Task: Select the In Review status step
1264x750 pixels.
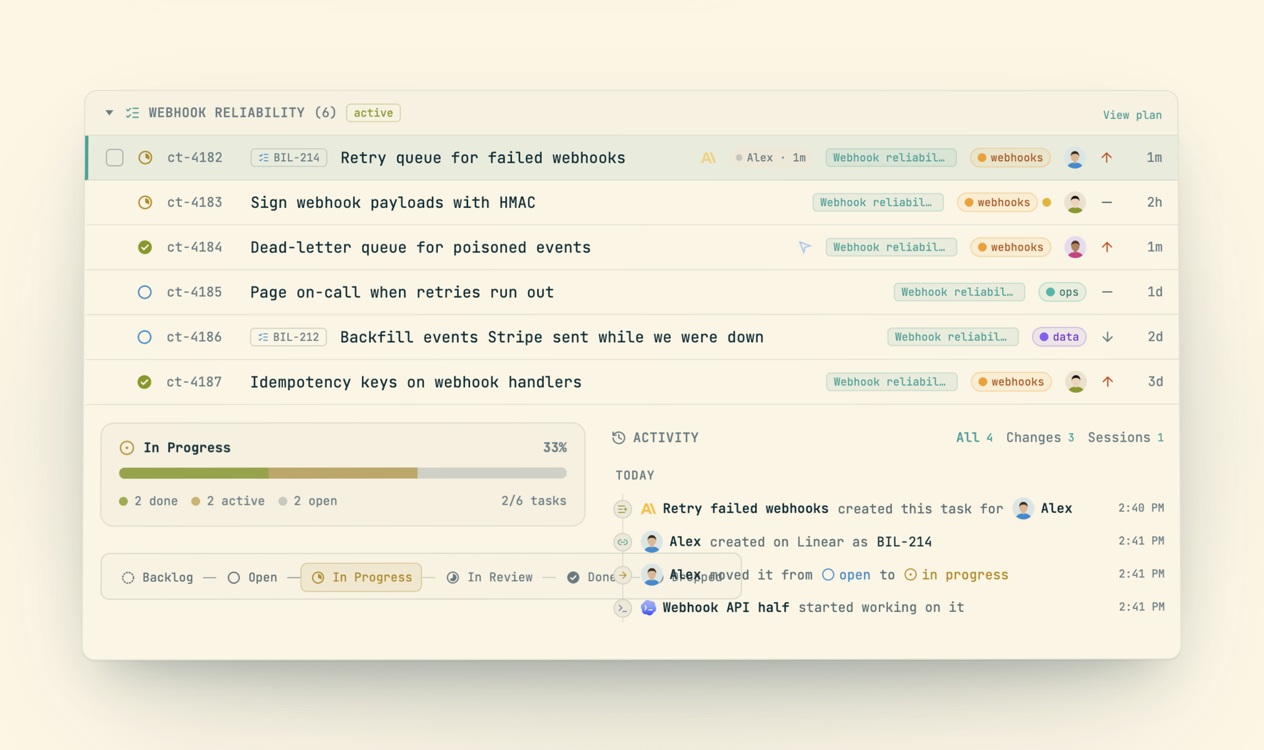Action: click(x=490, y=577)
